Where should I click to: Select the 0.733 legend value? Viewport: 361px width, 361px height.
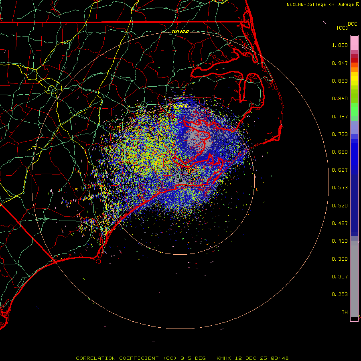pos(340,134)
